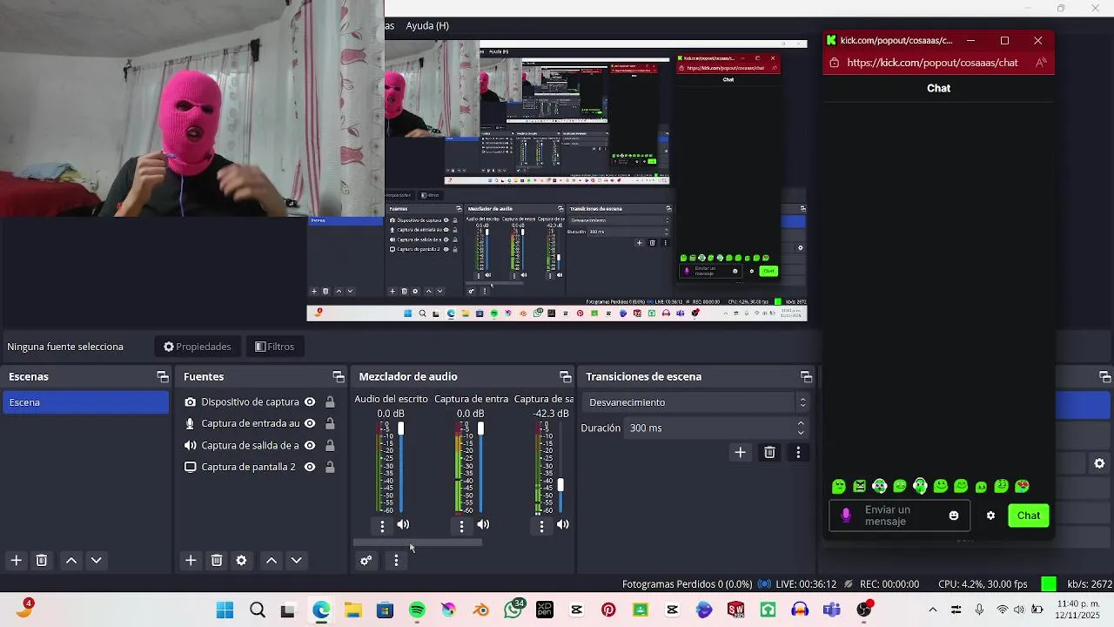Remove the selected source with the trash icon

pyautogui.click(x=217, y=561)
